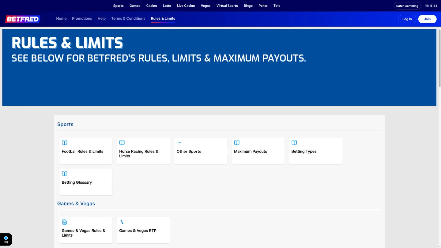Click the RULES & LIMITS banner title
This screenshot has height=248, width=441.
pos(67,43)
